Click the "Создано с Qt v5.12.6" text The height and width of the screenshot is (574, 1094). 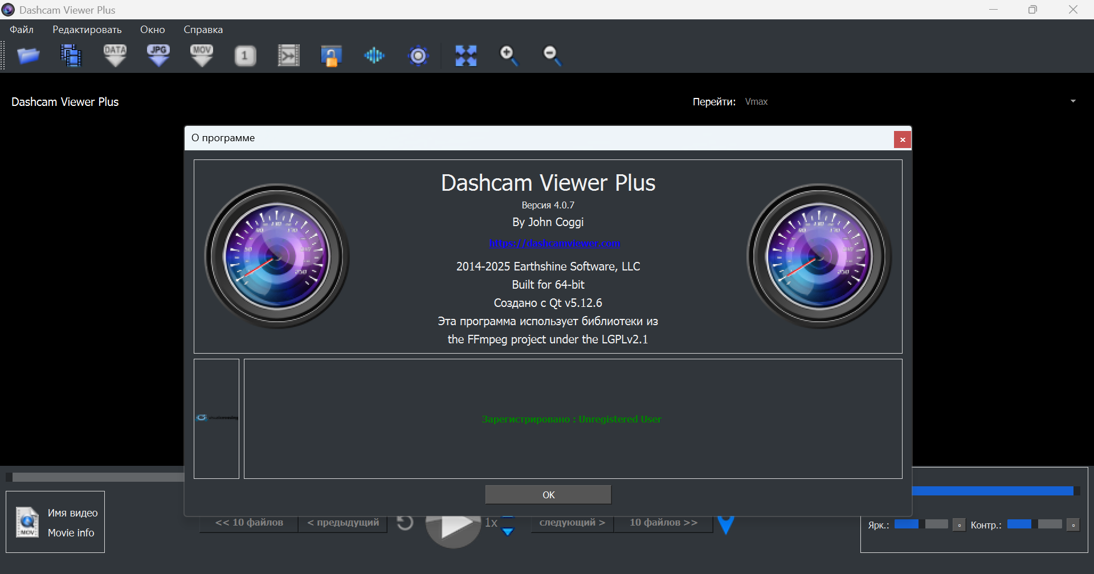pos(548,303)
